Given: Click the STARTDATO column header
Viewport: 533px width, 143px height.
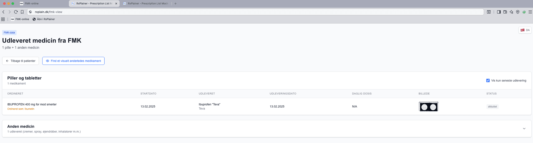Looking at the screenshot, I should click(148, 94).
